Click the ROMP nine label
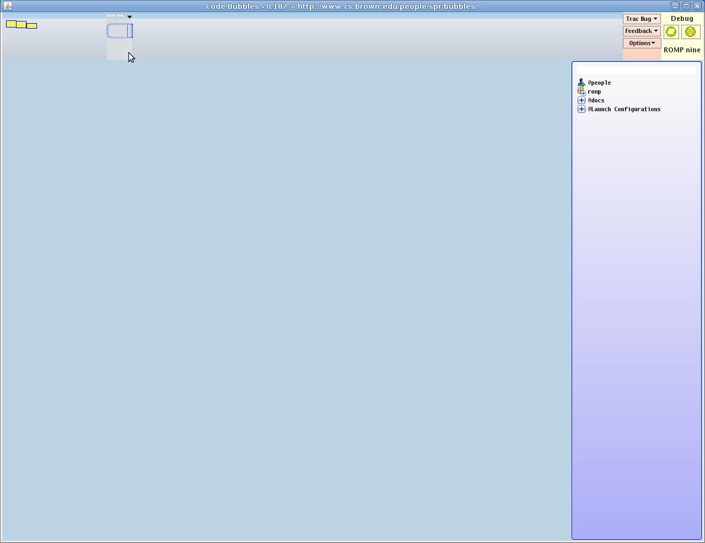The image size is (705, 543). point(682,50)
